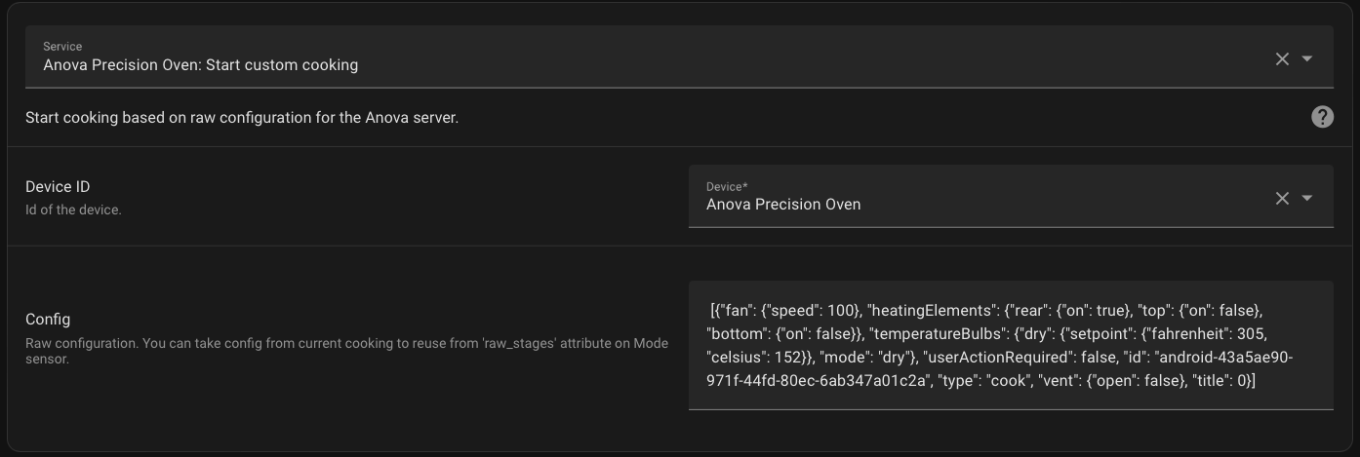Click the help question mark icon
Viewport: 1360px width, 457px height.
(1322, 118)
